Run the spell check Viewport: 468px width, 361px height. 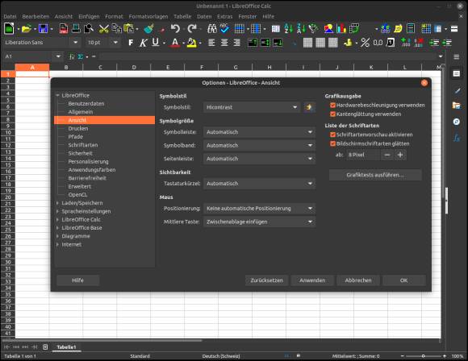coord(225,29)
